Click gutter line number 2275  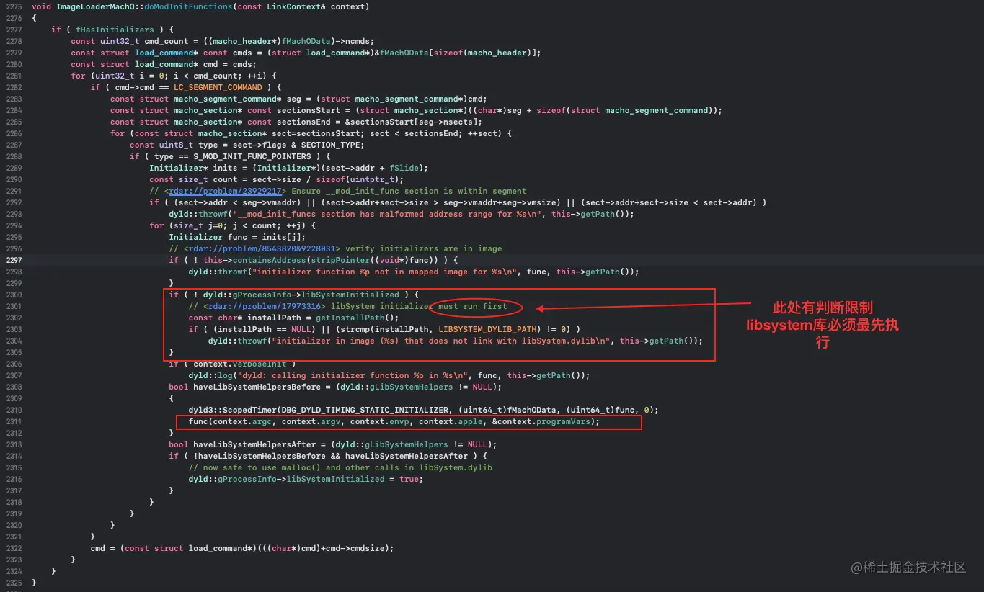tap(13, 6)
